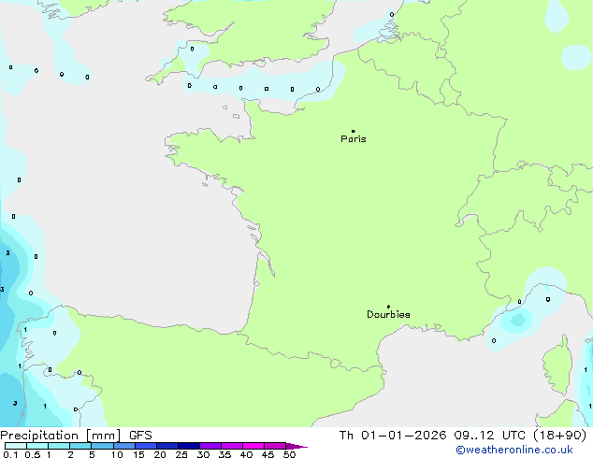
Task: Click the purple arrow end of the legend
Action: [x=296, y=447]
